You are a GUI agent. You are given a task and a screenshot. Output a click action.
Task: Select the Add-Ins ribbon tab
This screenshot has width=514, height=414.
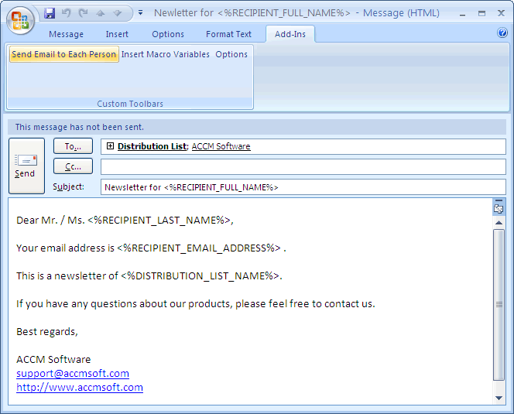[x=290, y=34]
